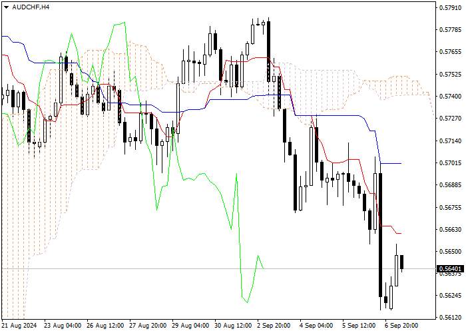The height and width of the screenshot is (333, 466).
Task: Click the 0.57270 price scale label
Action: [450, 119]
